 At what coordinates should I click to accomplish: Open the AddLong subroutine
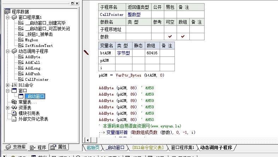coord(33,68)
